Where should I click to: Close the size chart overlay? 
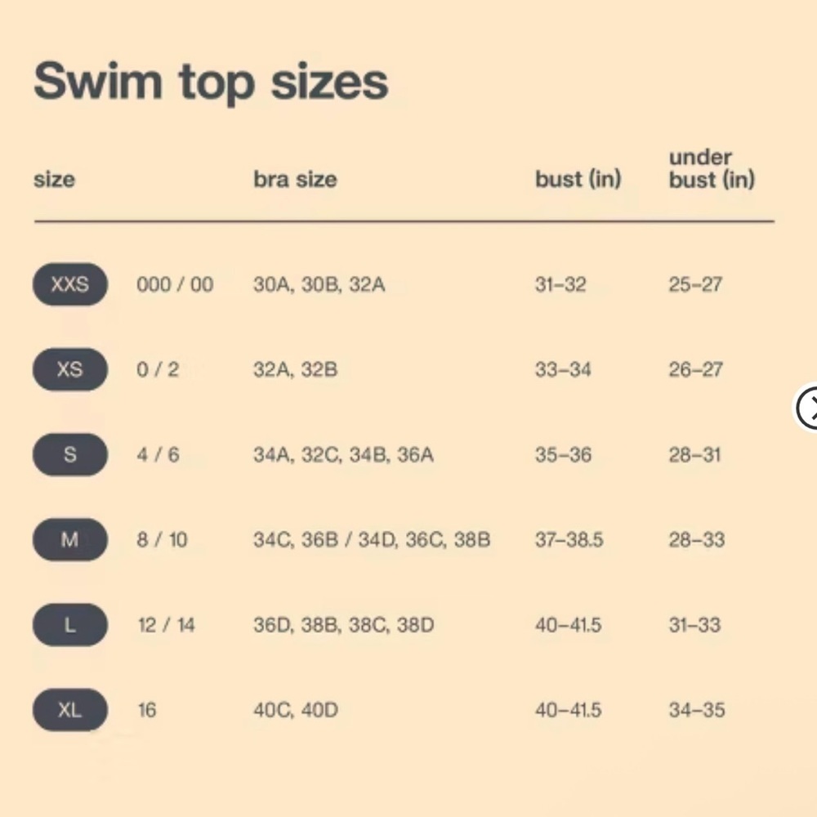pyautogui.click(x=809, y=407)
